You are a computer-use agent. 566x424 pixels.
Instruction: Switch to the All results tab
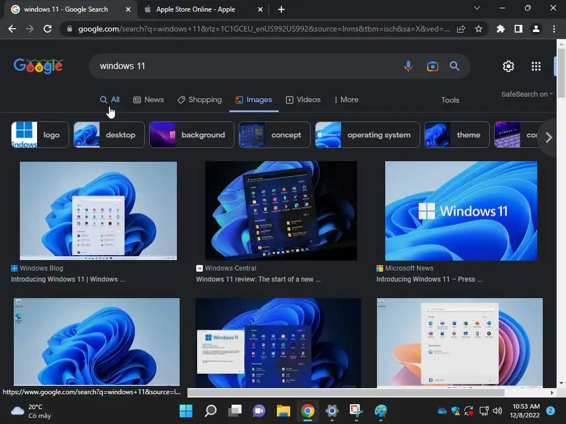[110, 99]
